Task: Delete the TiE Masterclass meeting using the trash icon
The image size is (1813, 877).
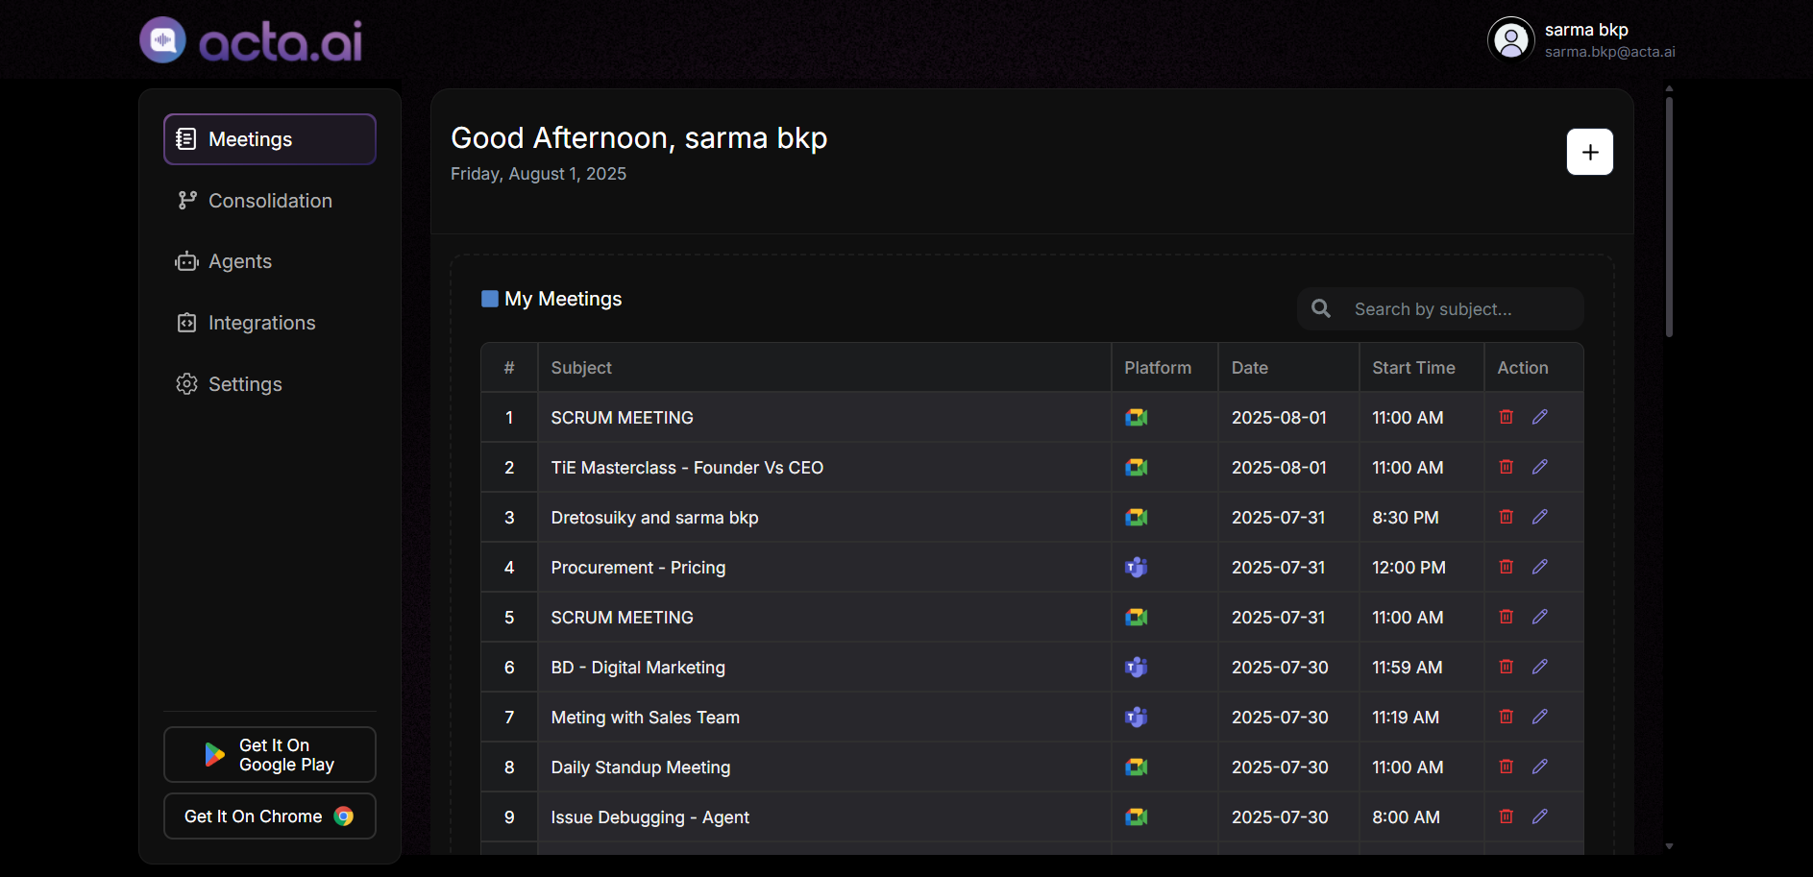Action: tap(1506, 467)
